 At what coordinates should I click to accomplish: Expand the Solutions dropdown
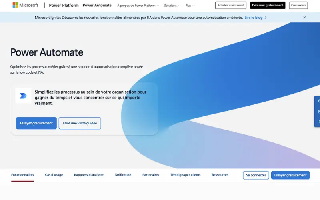(x=172, y=6)
